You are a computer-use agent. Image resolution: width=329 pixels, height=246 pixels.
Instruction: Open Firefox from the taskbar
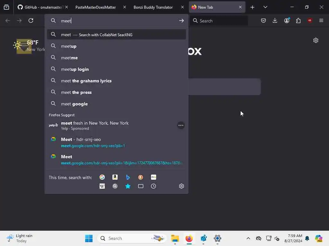pyautogui.click(x=189, y=238)
